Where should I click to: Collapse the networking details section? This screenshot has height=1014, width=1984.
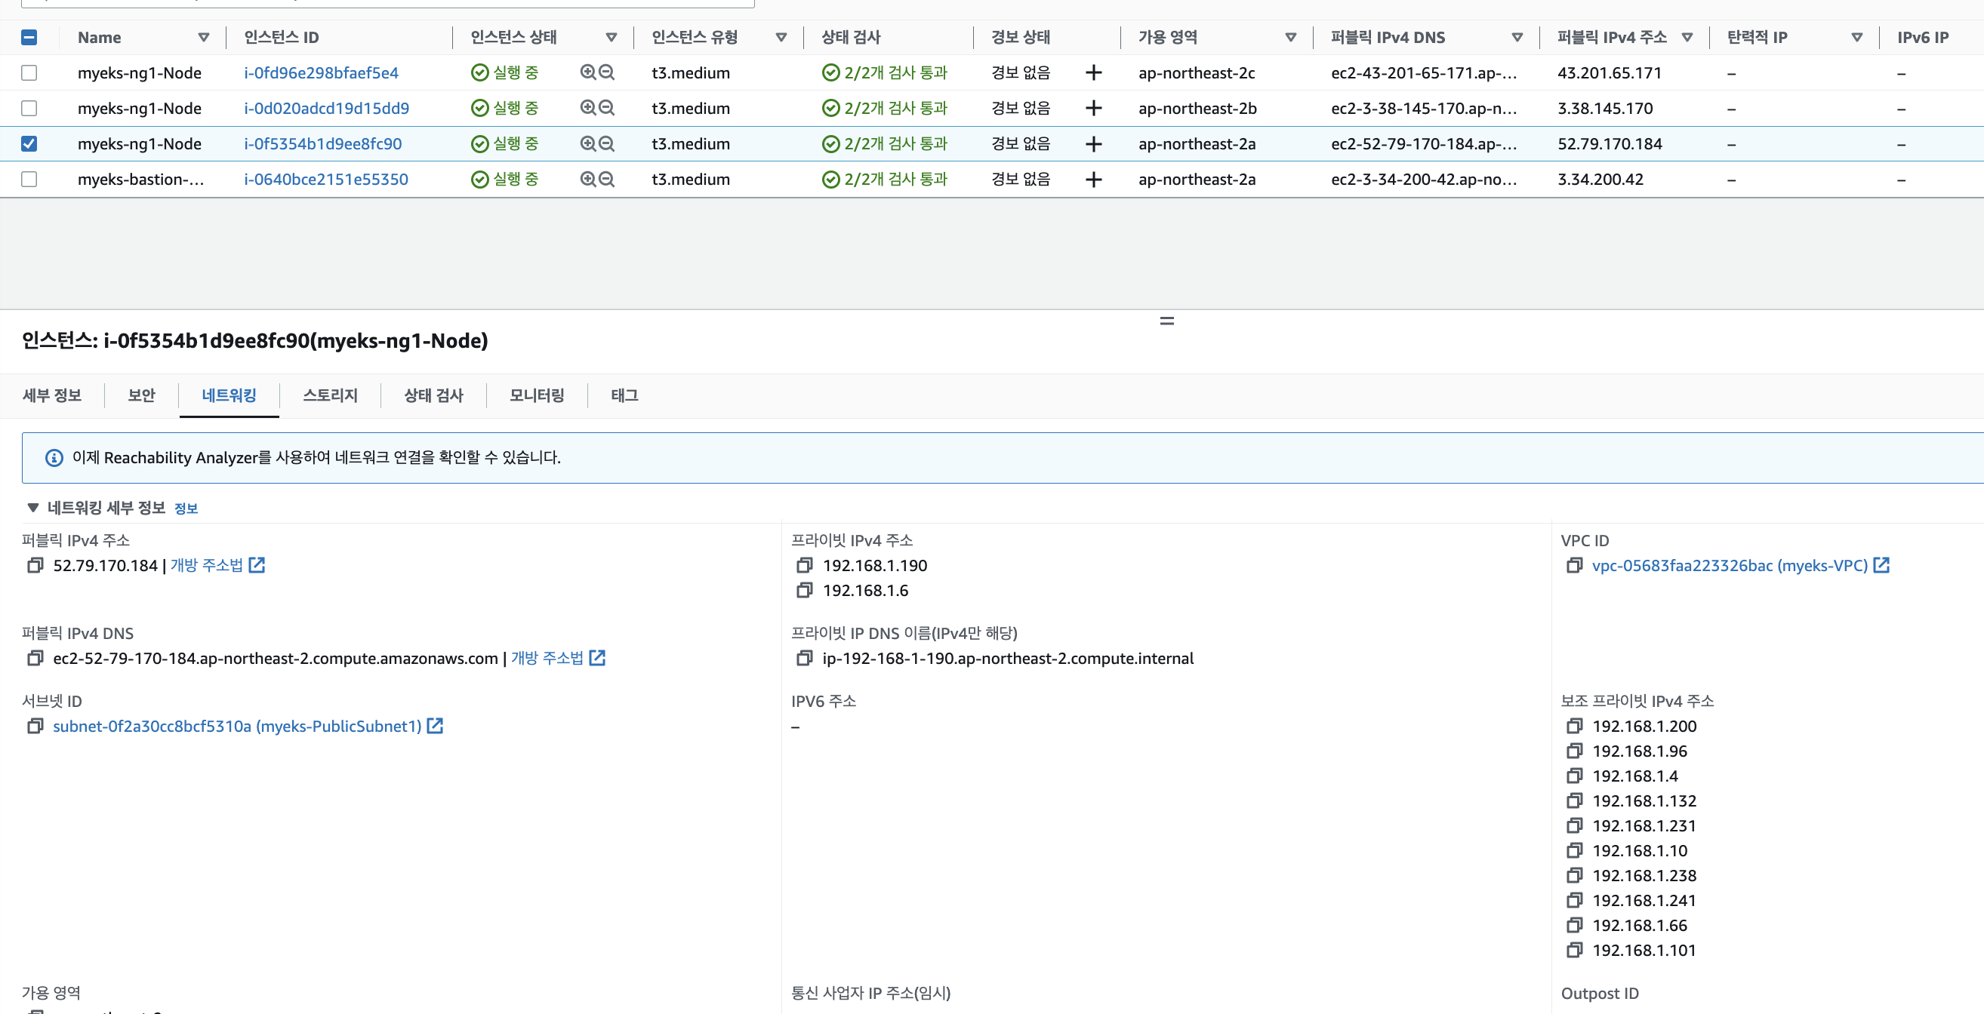32,509
